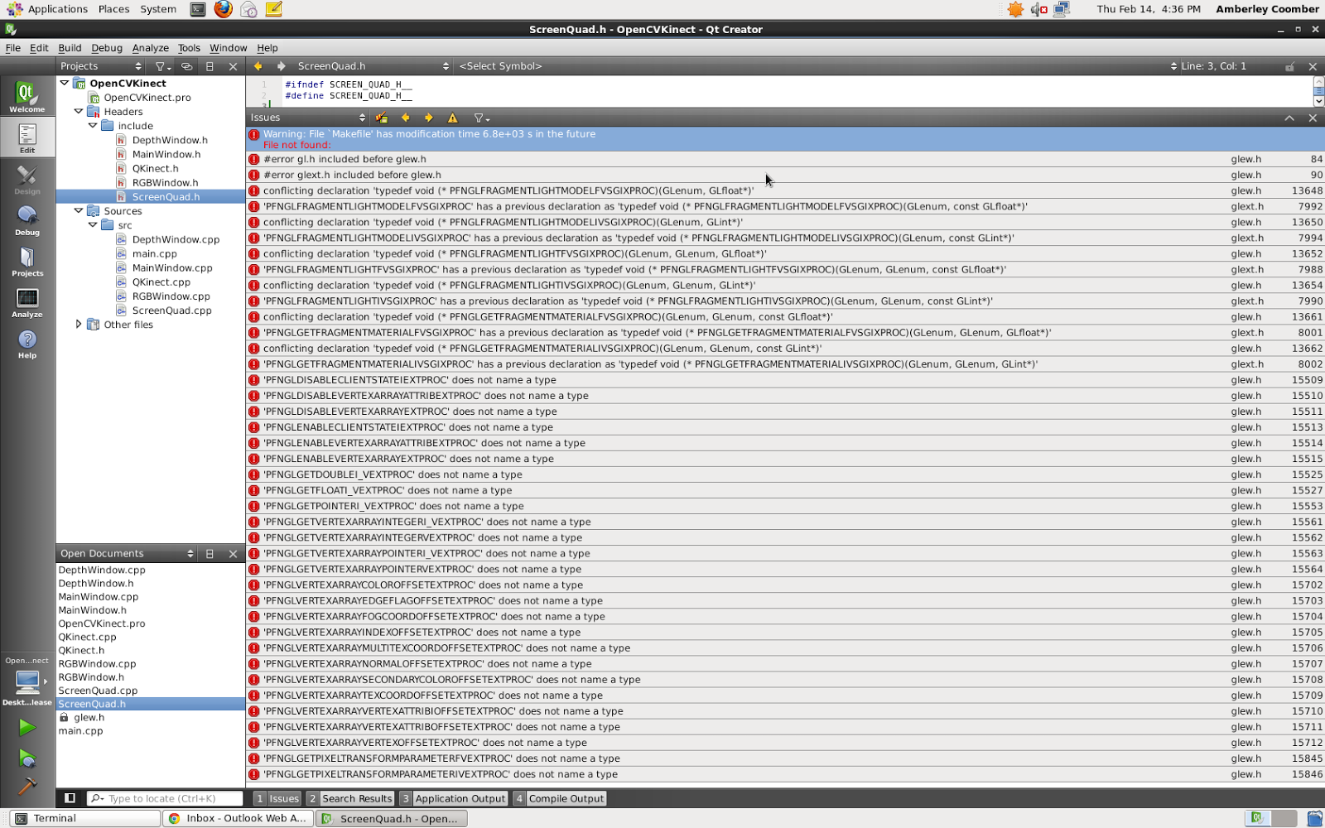Go to next issue
The width and height of the screenshot is (1325, 828).
coord(428,118)
